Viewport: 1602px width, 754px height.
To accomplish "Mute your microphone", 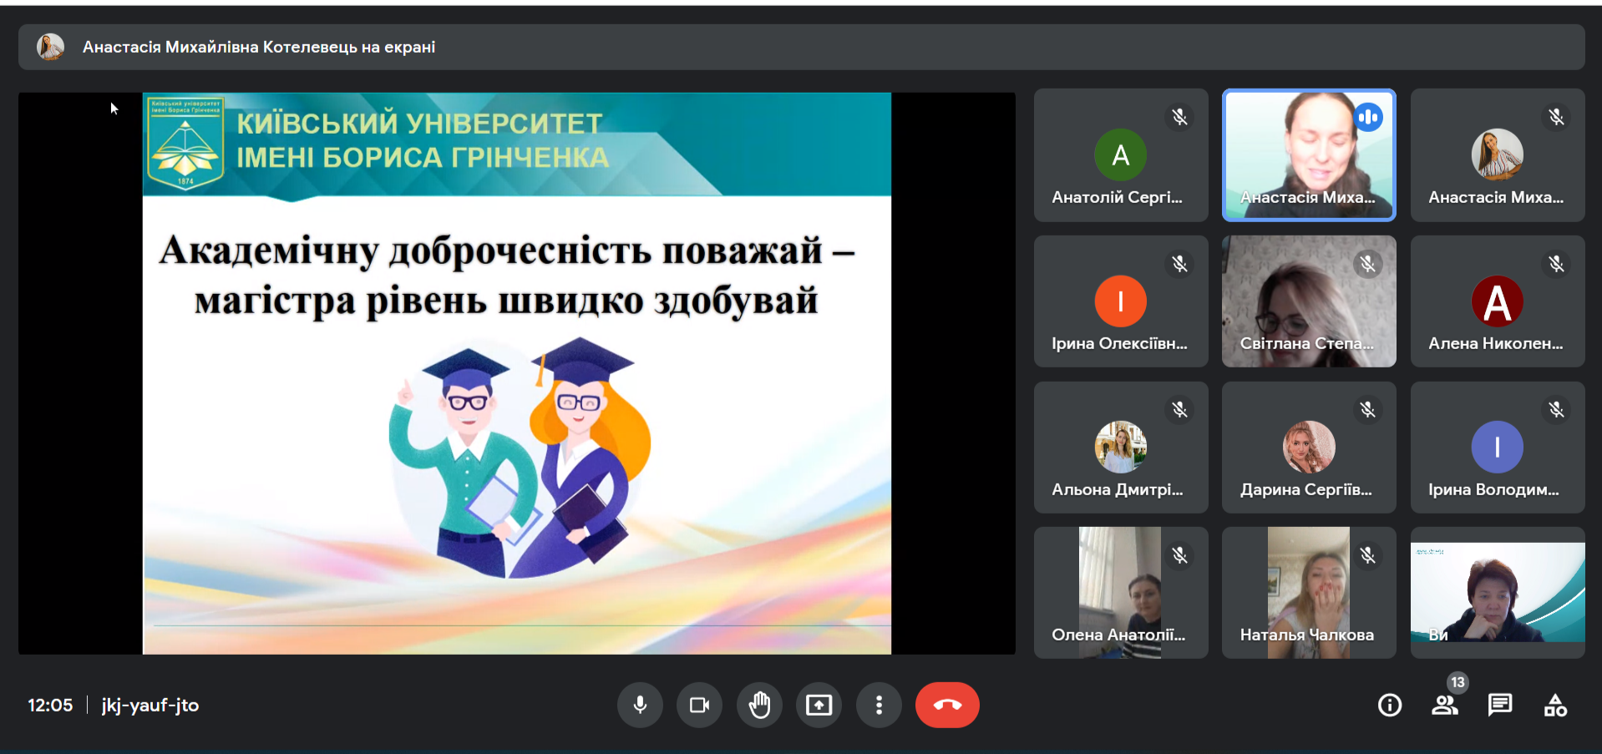I will coord(640,705).
